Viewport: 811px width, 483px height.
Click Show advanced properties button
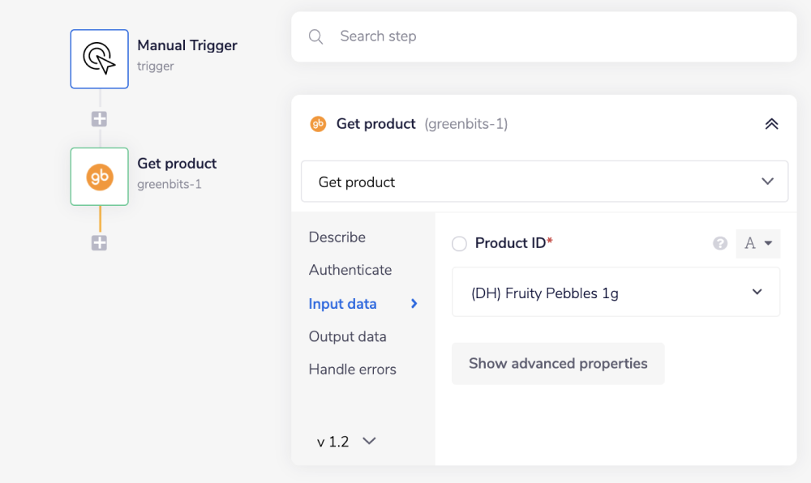558,363
